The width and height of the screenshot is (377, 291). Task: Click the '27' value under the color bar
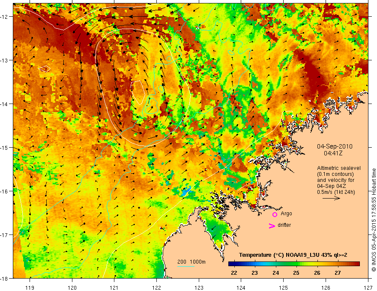click(338, 273)
